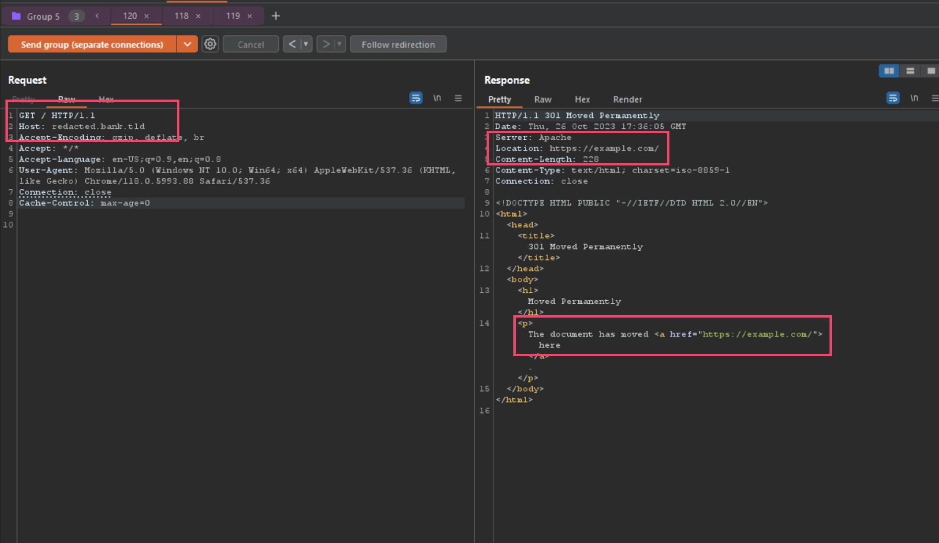Click the Follow redirection button
Viewport: 939px width, 543px height.
(398, 44)
